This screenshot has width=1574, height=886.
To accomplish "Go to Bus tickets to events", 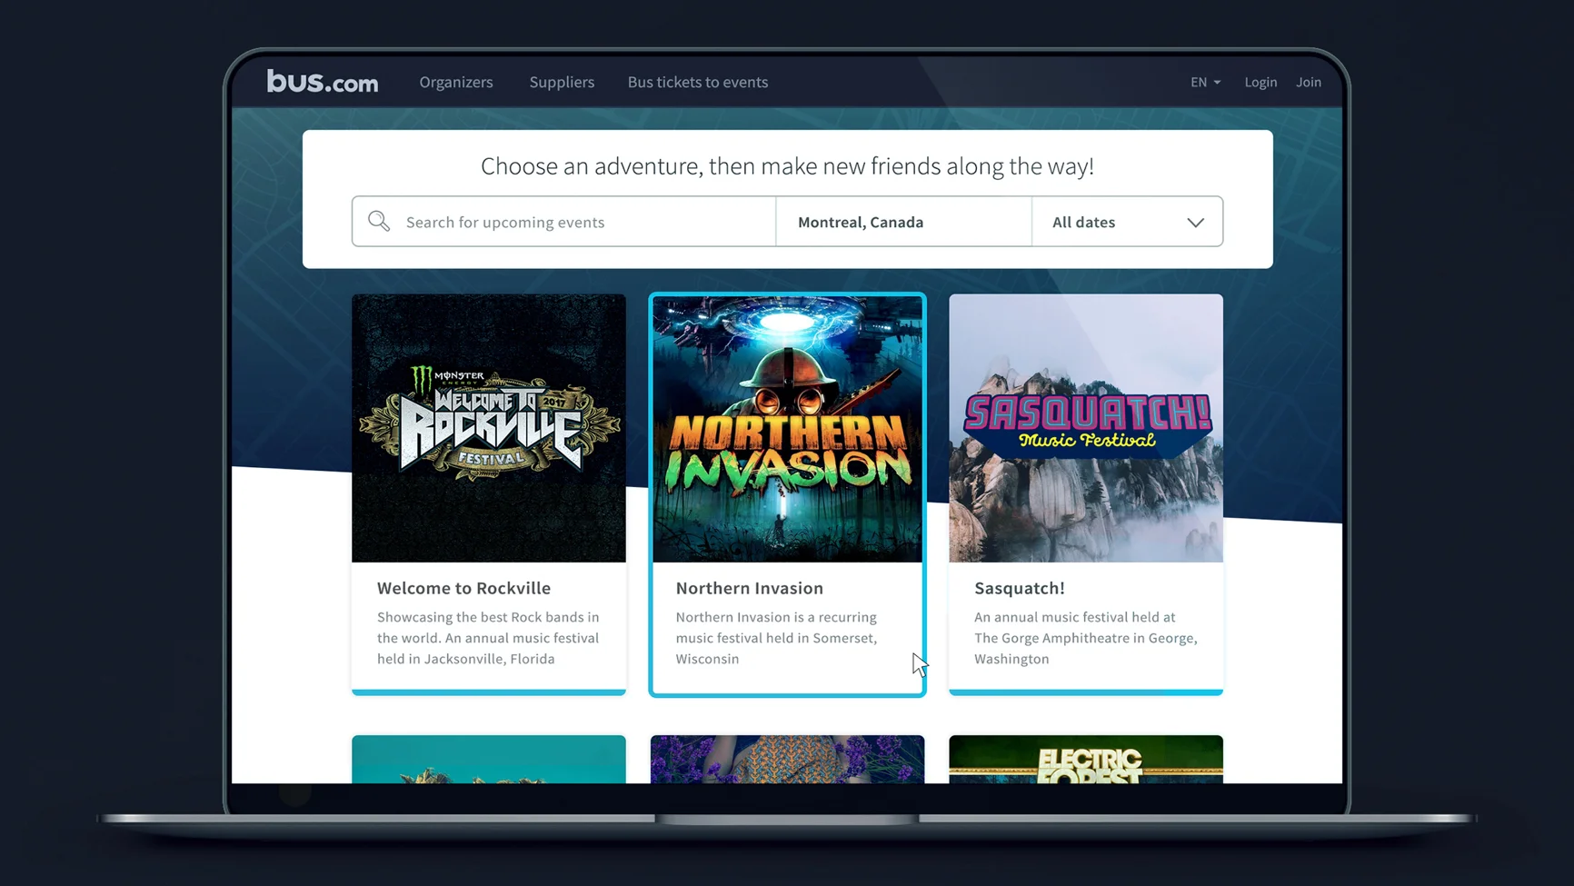I will (698, 82).
